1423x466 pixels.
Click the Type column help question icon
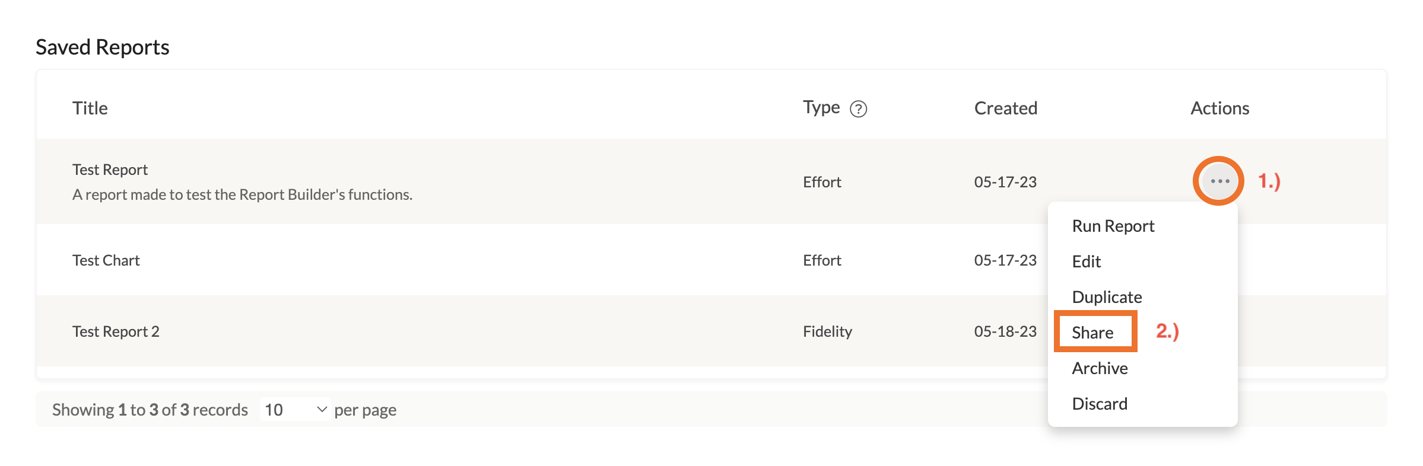858,109
